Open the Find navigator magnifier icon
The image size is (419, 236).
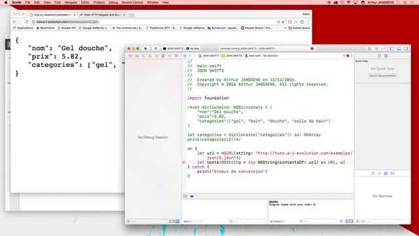[x=143, y=56]
